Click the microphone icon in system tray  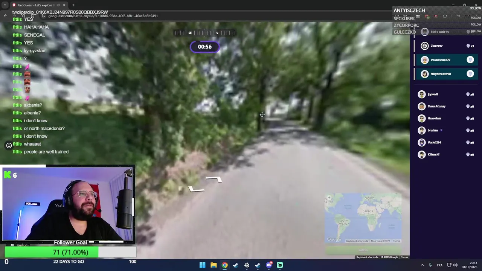point(430,265)
